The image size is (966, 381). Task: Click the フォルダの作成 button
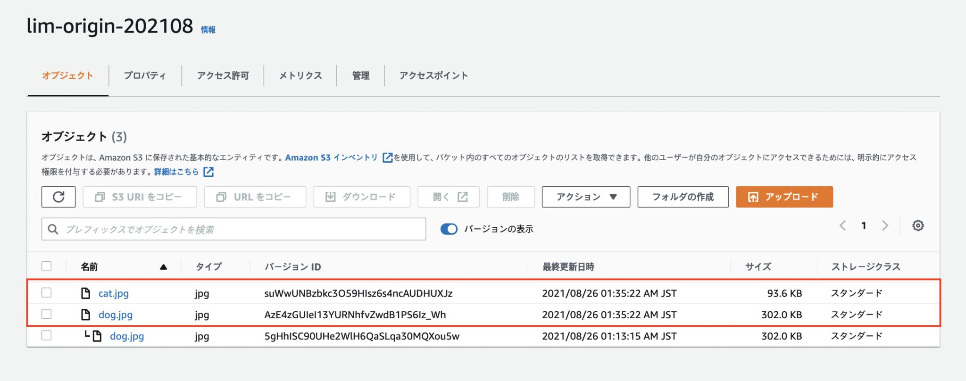(x=683, y=197)
